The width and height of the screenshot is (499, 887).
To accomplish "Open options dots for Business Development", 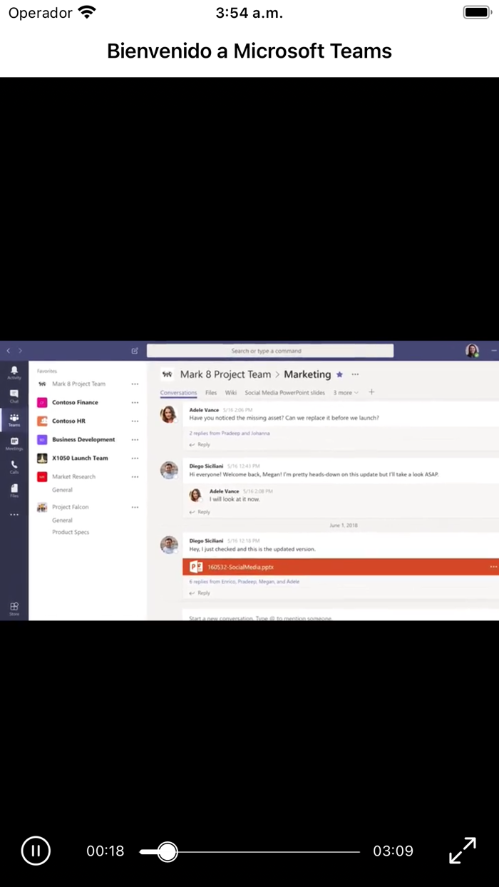I will (135, 439).
